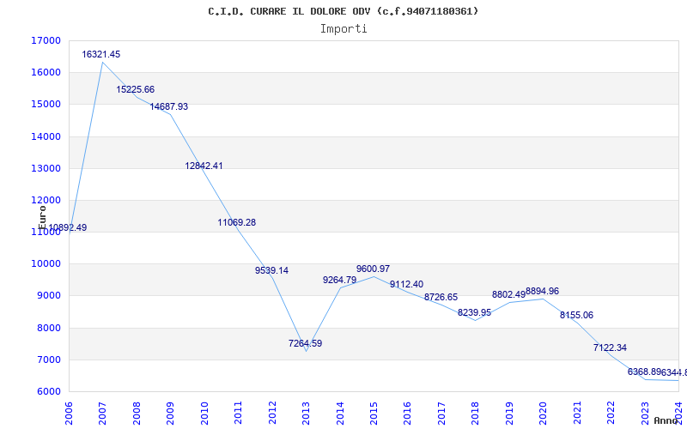Select the 15000 y-axis tick label

[x=46, y=105]
